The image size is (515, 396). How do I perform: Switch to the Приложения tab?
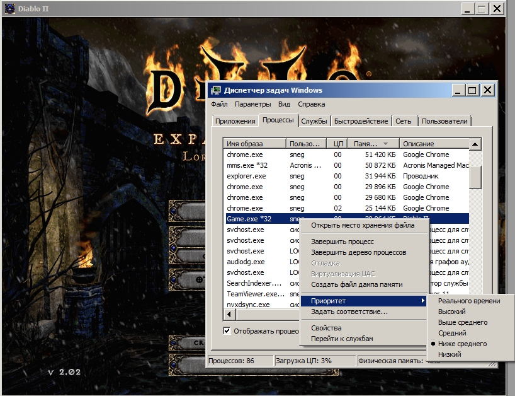click(235, 121)
